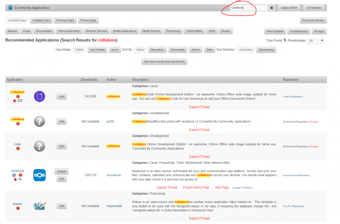Show All Apps
This screenshot has width=340, height=224.
click(319, 31)
